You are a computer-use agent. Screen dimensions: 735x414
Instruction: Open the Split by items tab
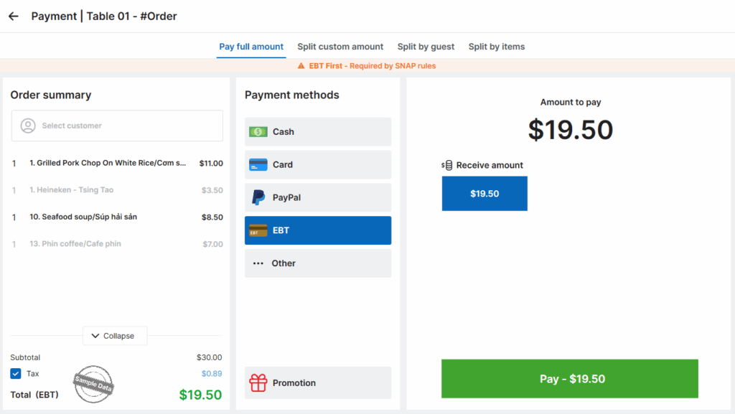click(x=497, y=47)
